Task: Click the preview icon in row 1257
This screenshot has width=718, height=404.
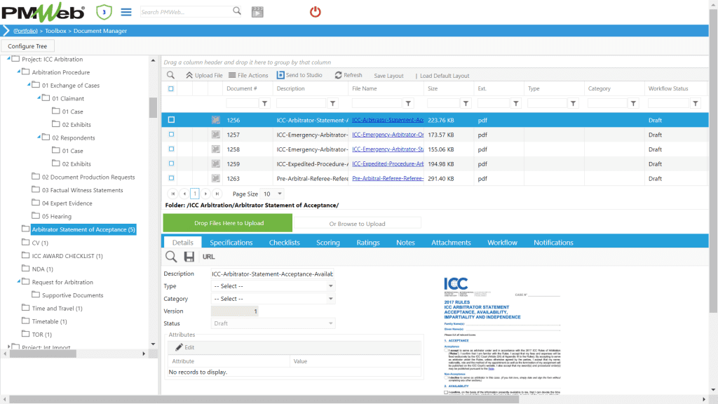Action: coord(216,135)
